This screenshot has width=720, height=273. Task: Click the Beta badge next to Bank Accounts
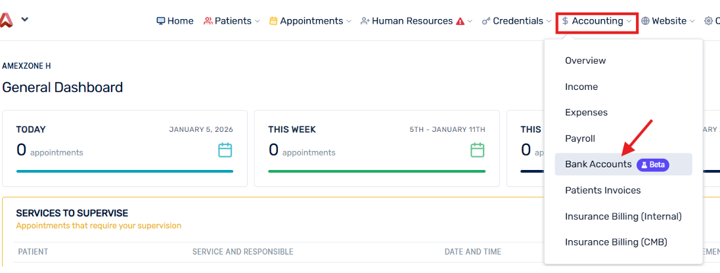pyautogui.click(x=653, y=165)
